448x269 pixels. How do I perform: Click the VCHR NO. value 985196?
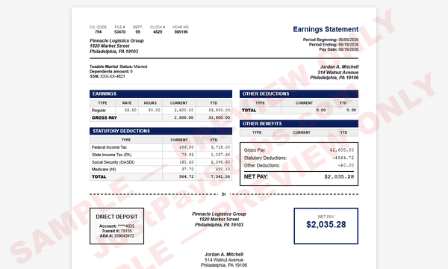(x=181, y=31)
